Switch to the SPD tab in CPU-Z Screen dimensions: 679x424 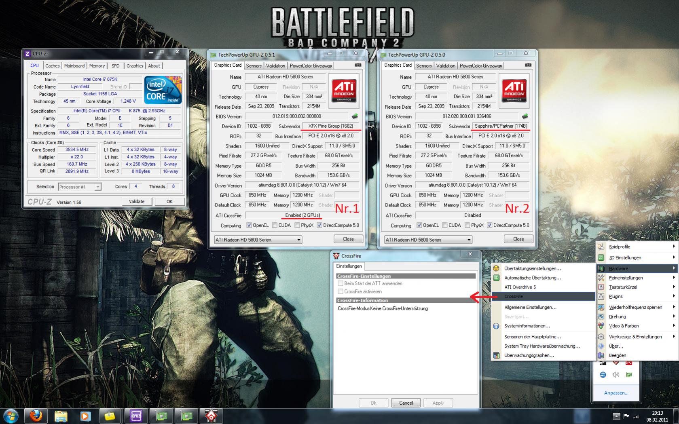point(116,66)
